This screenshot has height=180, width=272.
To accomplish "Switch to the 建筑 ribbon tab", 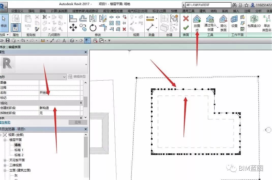I will click(x=202, y=11).
